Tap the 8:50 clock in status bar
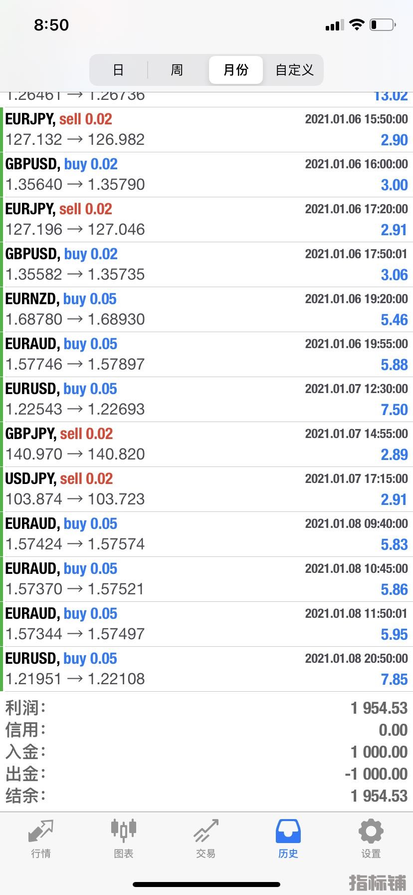Viewport: 413px width, 895px height. pyautogui.click(x=51, y=25)
